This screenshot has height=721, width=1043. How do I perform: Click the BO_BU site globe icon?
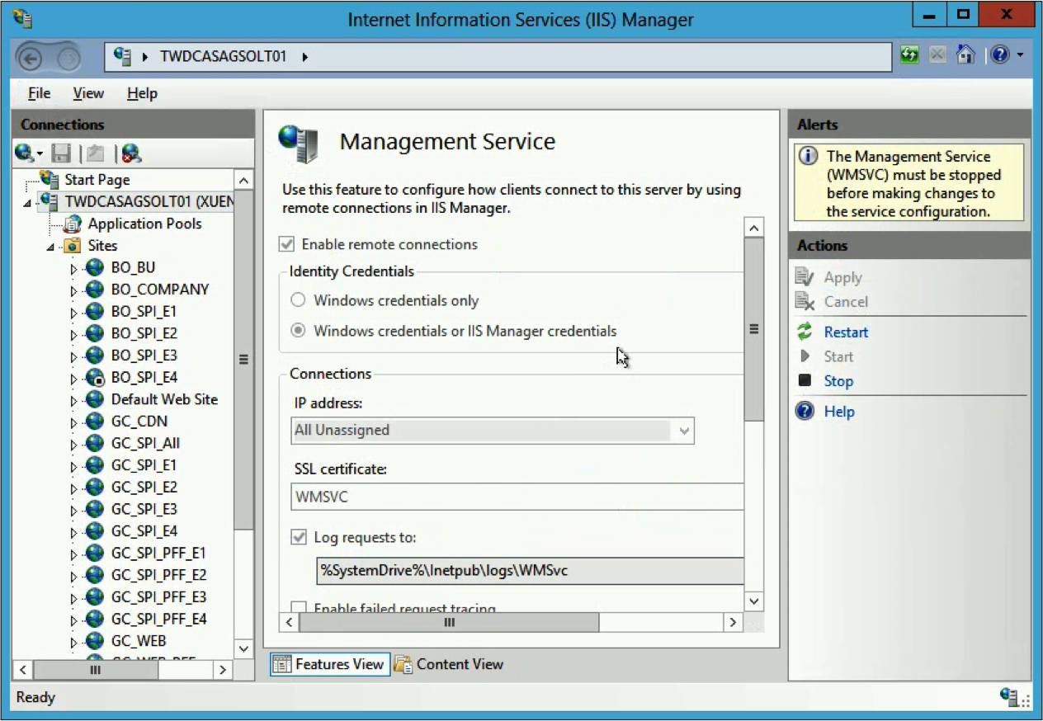tap(95, 267)
